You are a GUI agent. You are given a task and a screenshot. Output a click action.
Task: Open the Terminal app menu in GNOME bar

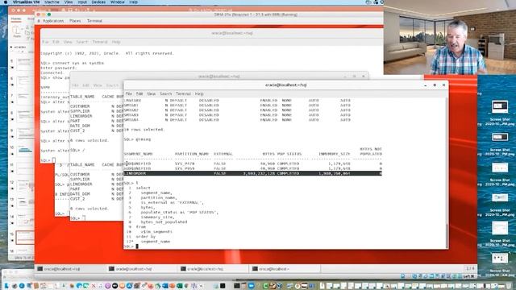tap(94, 21)
